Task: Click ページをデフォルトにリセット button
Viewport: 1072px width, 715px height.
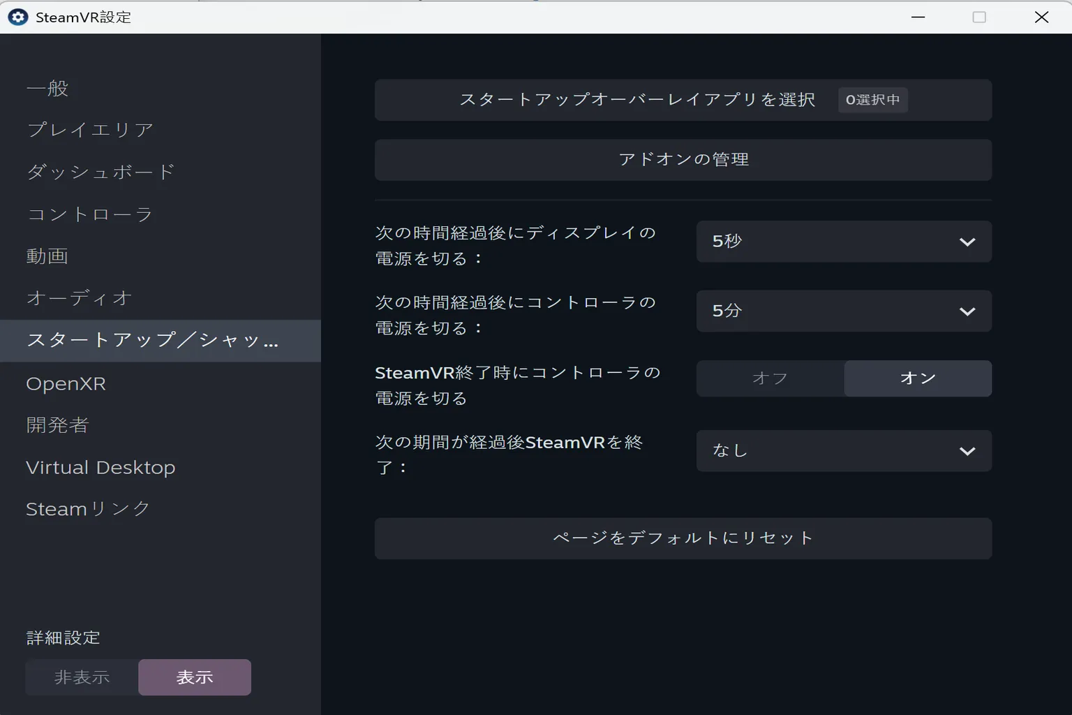Action: click(683, 538)
